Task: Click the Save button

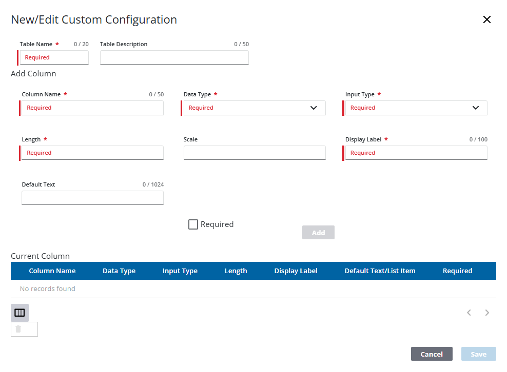Action: coord(478,354)
